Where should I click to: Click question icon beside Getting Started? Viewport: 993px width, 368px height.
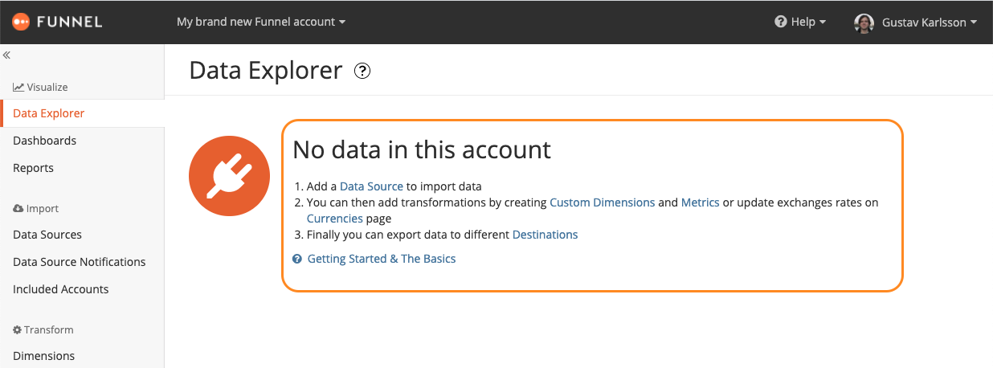pos(297,260)
